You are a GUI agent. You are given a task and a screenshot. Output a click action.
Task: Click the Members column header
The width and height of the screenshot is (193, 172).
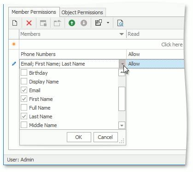pyautogui.click(x=73, y=34)
